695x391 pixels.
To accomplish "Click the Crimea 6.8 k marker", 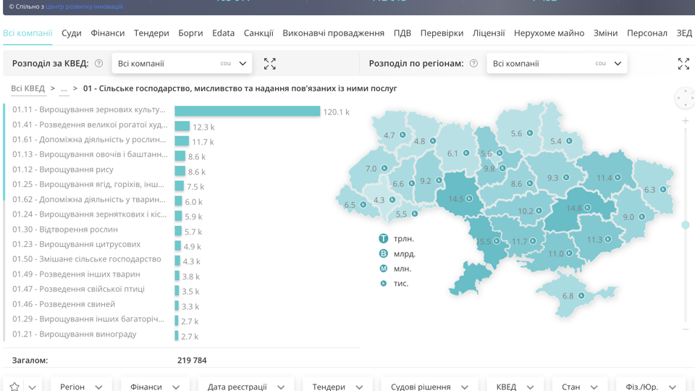I will 581,295.
